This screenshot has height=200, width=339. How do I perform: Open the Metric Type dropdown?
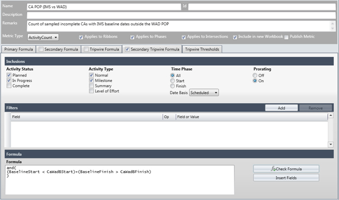tap(43, 37)
